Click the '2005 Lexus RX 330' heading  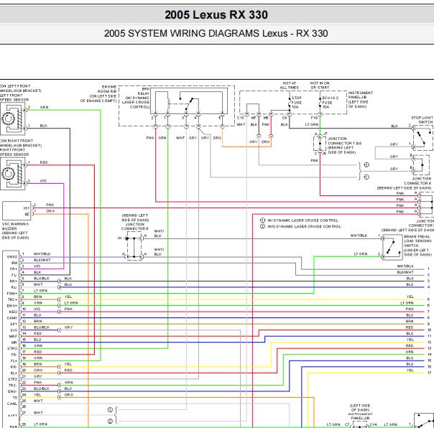[x=216, y=14]
